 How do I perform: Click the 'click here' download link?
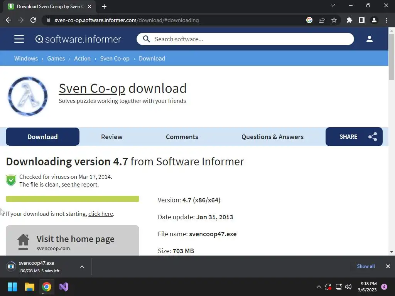pos(101,214)
